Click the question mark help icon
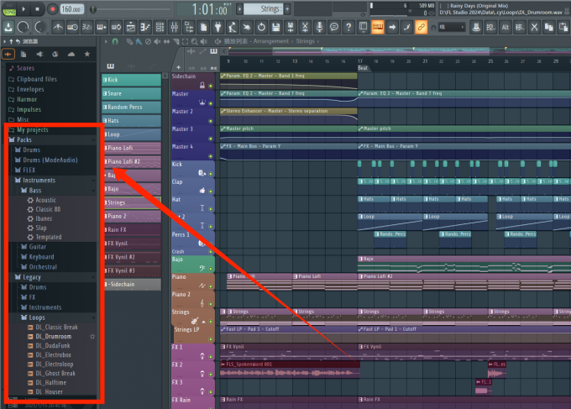 [348, 27]
